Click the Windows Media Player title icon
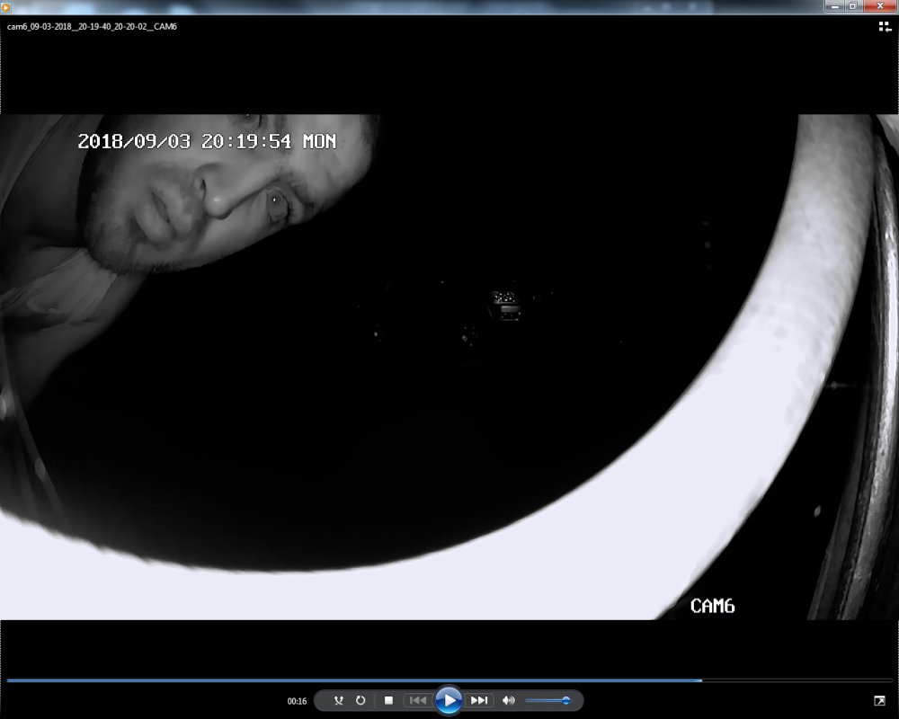Screen dimensions: 899x719 pyautogui.click(x=5, y=7)
